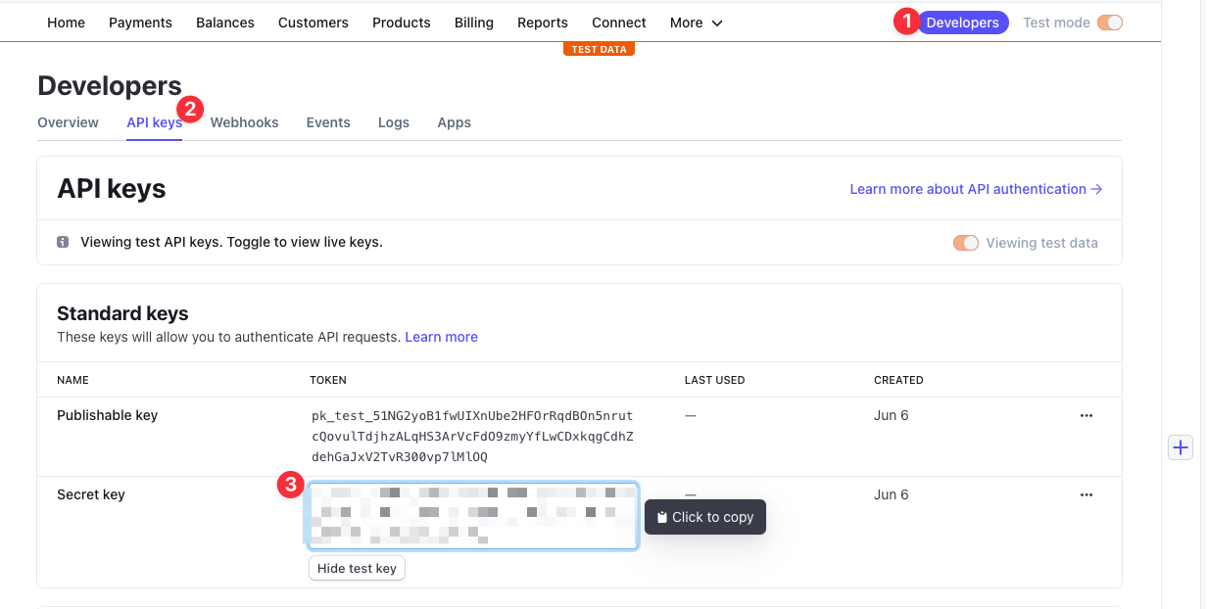
Task: Select the API keys tab
Action: pyautogui.click(x=154, y=122)
